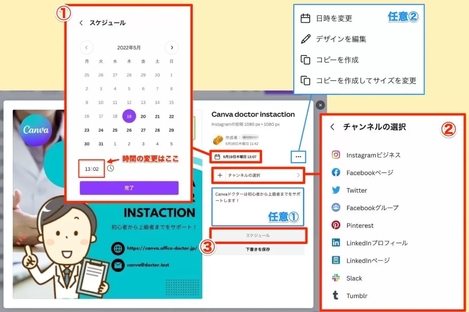Image resolution: width=469 pixels, height=312 pixels.
Task: Confirm schedule with 完了 button
Action: pyautogui.click(x=129, y=188)
